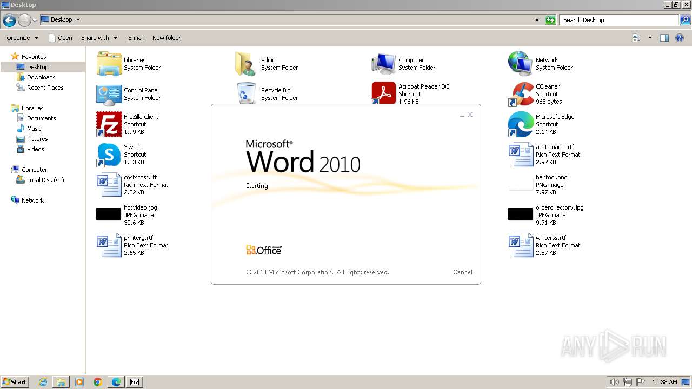
Task: Select the Skype shortcut icon
Action: coord(109,155)
